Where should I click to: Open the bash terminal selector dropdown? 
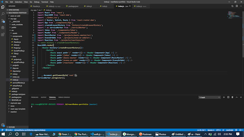tap(209, 97)
